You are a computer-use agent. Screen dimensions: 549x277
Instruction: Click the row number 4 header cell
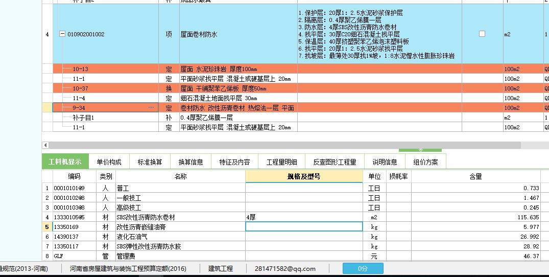tap(47, 34)
